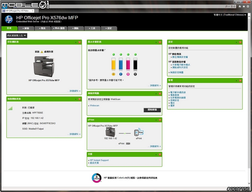Image resolution: width=252 pixels, height=192 pixels.
Task: Close the Printer Status (印表機狀態) panel
Action: pyautogui.click(x=80, y=42)
